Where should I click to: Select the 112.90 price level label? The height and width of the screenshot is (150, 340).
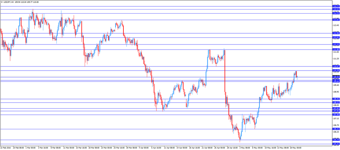coord(336,33)
